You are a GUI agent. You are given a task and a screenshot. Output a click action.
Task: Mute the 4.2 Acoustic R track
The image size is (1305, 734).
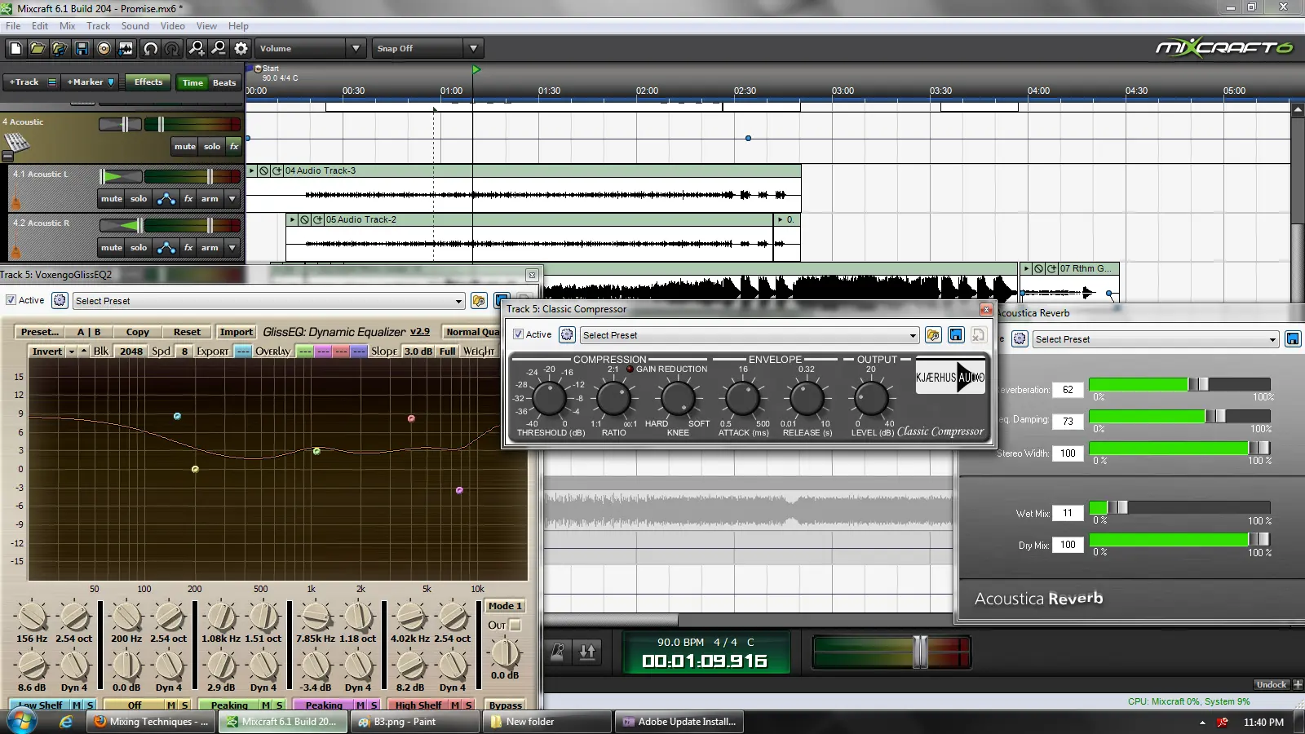coord(112,248)
